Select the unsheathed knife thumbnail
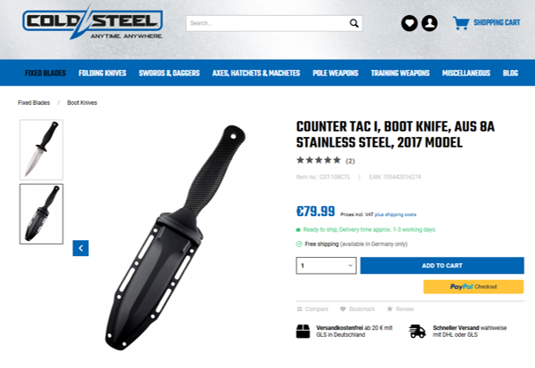 coord(41,149)
